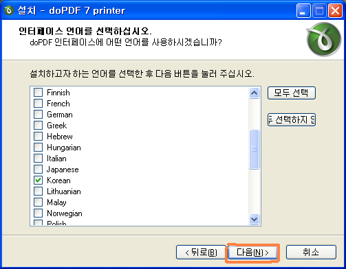Screen dimensions: 346x269
Task: Click the language list scroll up arrow
Action: tap(254, 93)
